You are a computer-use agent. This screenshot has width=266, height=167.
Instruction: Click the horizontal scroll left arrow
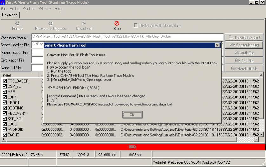tap(4, 139)
